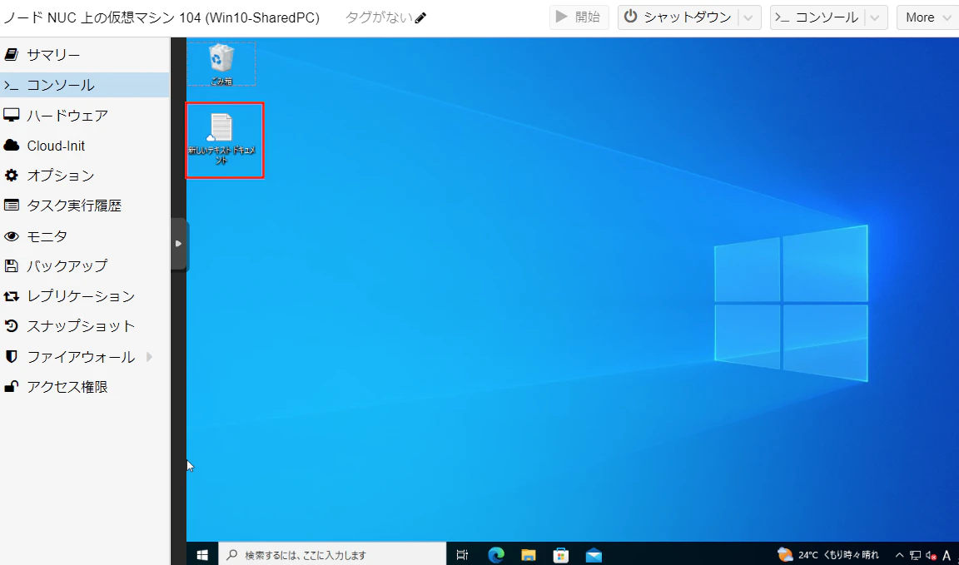Click the レプリケーション retweet icon

[11, 296]
